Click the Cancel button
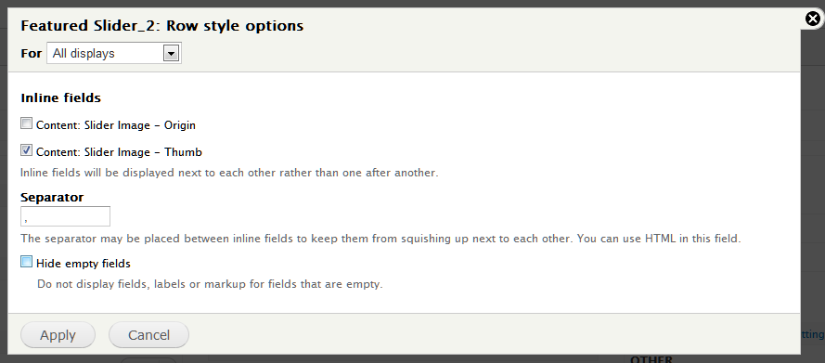This screenshot has width=825, height=363. click(148, 334)
